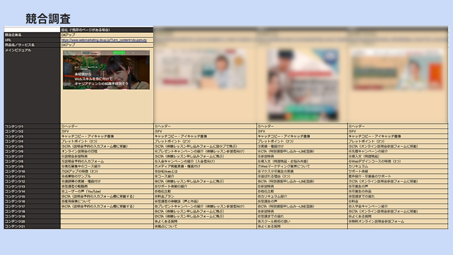Select the 入学金キャンペーン紹介 cell
The height and width of the screenshot is (255, 453).
coord(368,206)
